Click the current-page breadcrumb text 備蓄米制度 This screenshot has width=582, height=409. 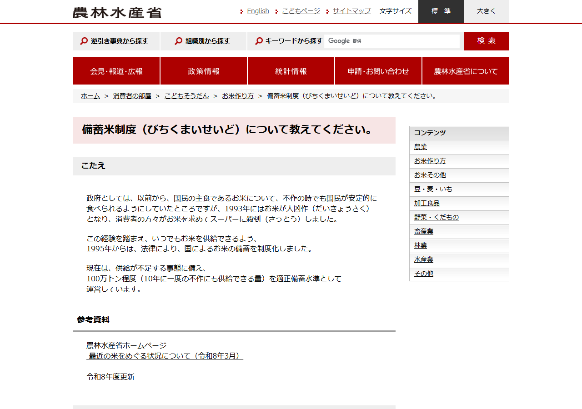352,96
